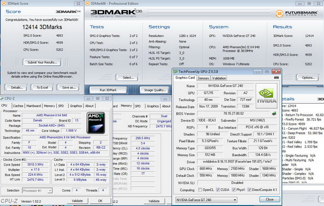324x206 pixels.
Task: Switch to the Validation tab in GPU-Z
Action: click(219, 78)
